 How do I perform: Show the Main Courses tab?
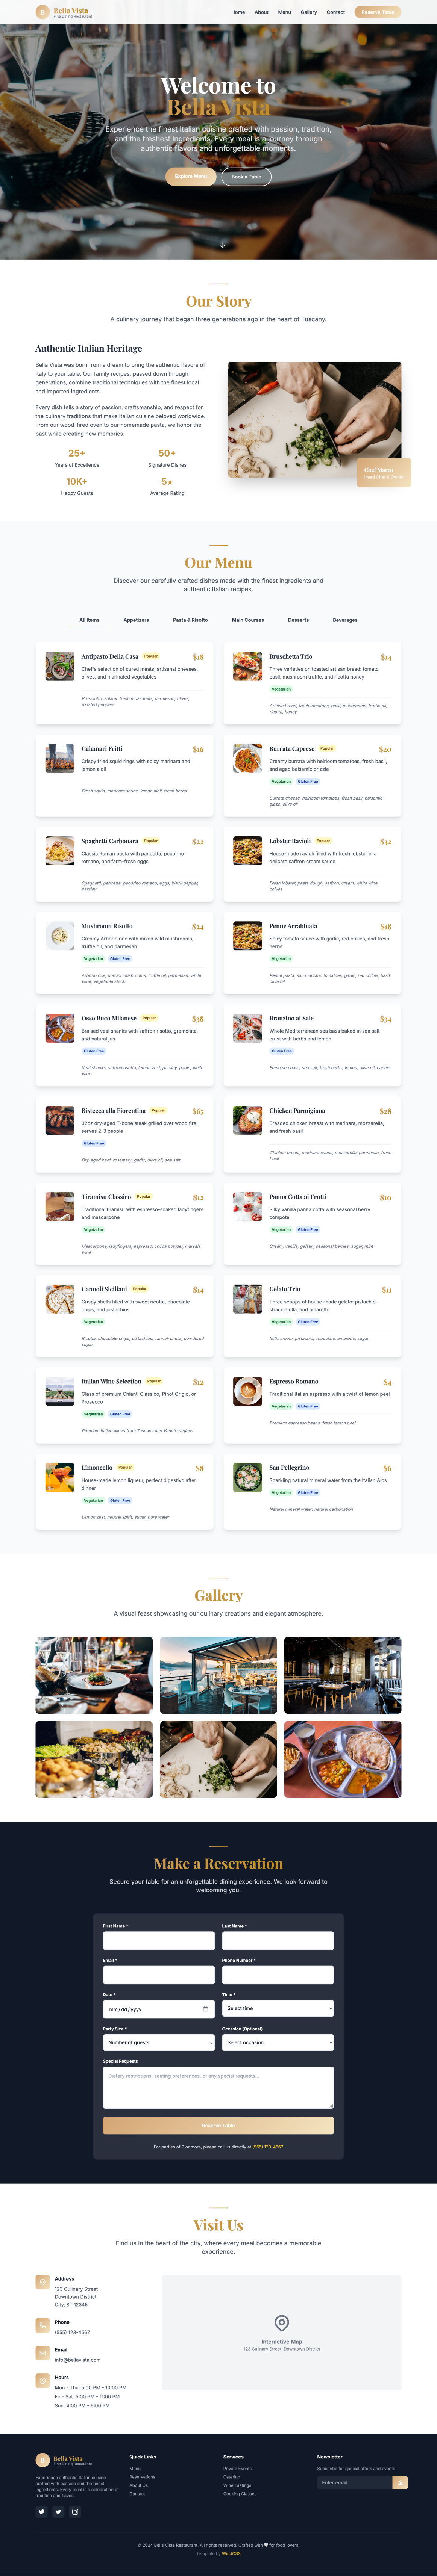(248, 620)
